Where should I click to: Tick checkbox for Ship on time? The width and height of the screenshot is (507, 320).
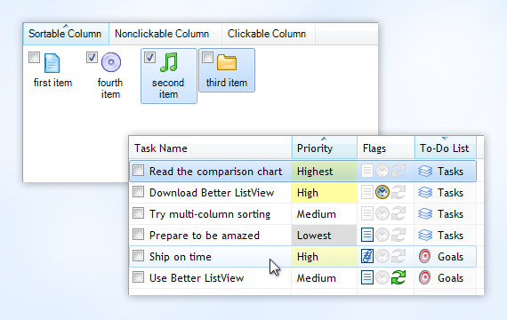click(x=139, y=256)
